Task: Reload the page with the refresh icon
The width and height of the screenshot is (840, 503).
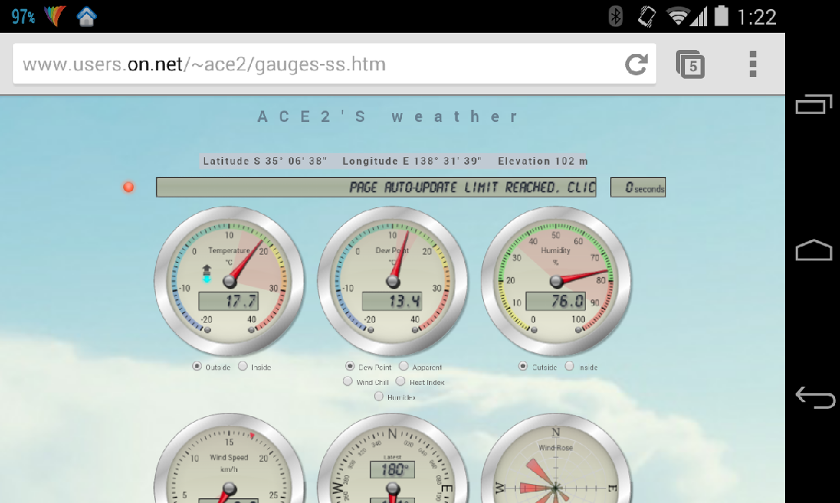Action: pos(636,64)
